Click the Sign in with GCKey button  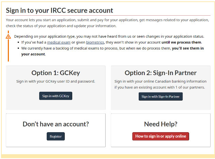56,96
